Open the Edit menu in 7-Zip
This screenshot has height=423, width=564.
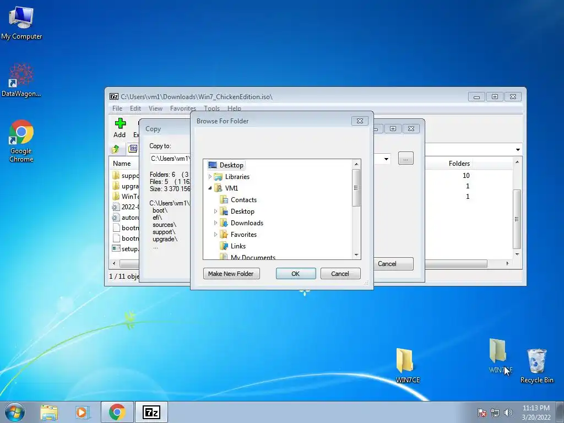click(x=135, y=109)
